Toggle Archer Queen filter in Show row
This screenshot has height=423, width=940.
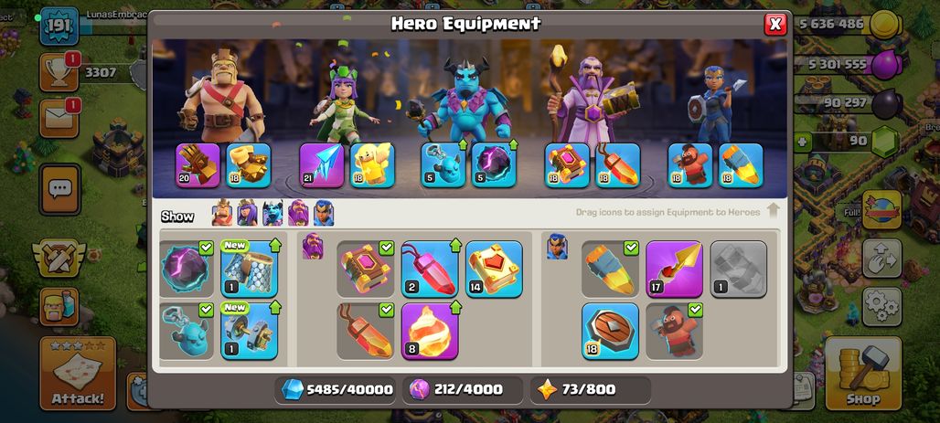pyautogui.click(x=248, y=213)
